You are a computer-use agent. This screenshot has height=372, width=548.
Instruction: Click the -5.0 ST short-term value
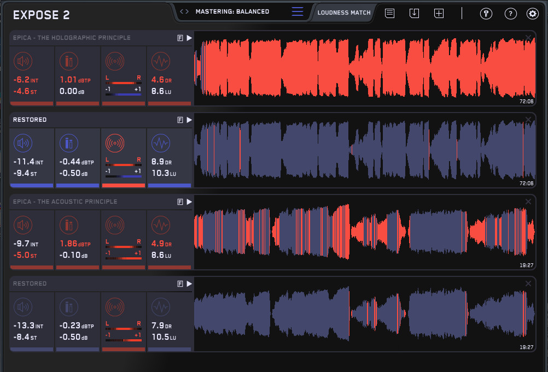coord(25,256)
